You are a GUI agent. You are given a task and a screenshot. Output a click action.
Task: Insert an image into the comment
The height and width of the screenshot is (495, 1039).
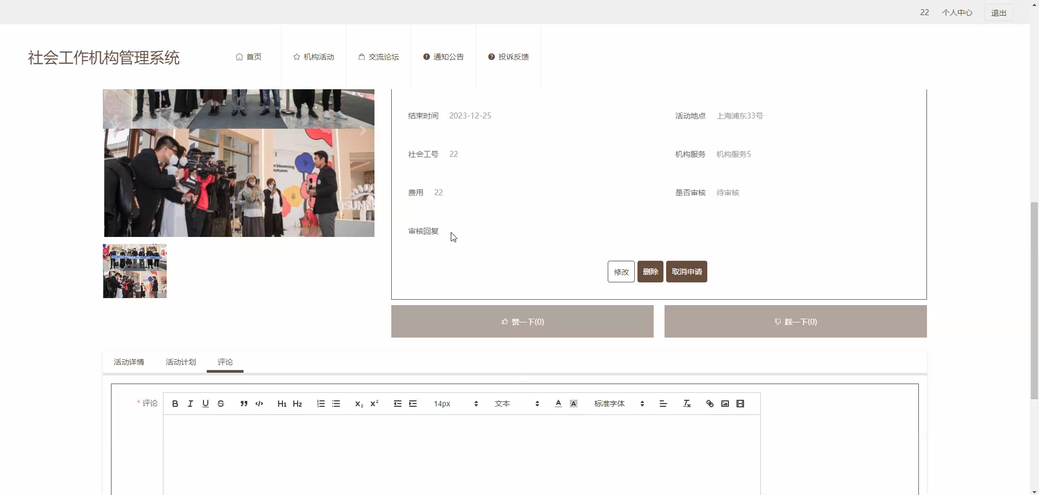(x=725, y=404)
